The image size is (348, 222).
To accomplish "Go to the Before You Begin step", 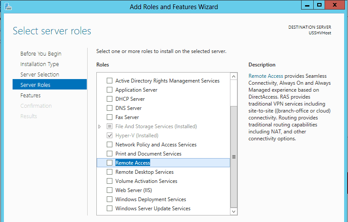I will [x=41, y=54].
